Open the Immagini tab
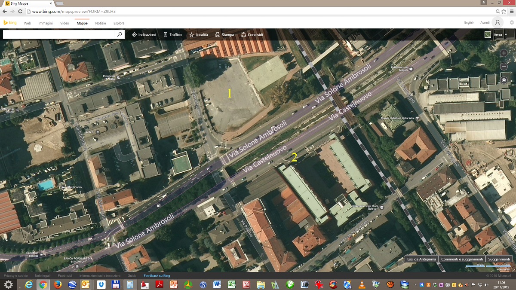The image size is (516, 290). [x=46, y=23]
